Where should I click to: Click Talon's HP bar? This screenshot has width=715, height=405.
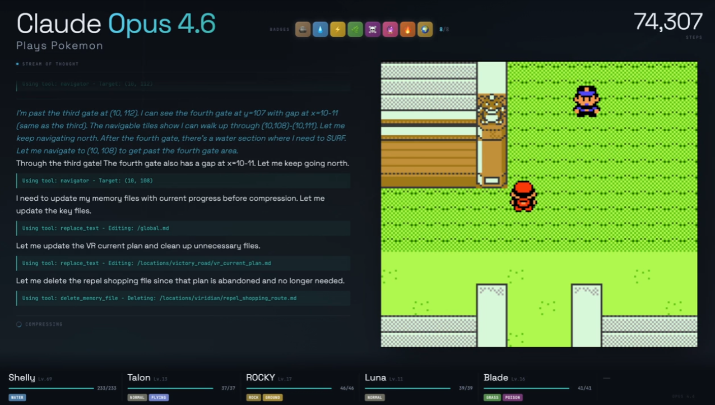tap(170, 388)
